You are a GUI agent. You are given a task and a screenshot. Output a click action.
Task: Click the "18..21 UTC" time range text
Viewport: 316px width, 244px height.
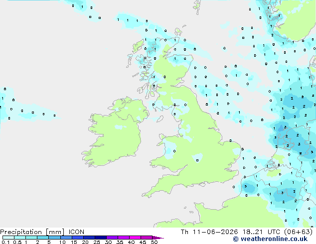click(262, 232)
